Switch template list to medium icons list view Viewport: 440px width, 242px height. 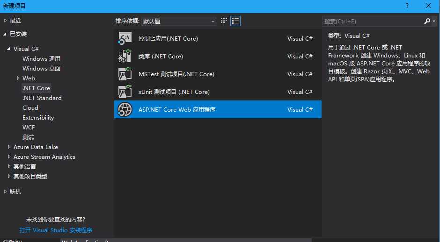point(235,21)
